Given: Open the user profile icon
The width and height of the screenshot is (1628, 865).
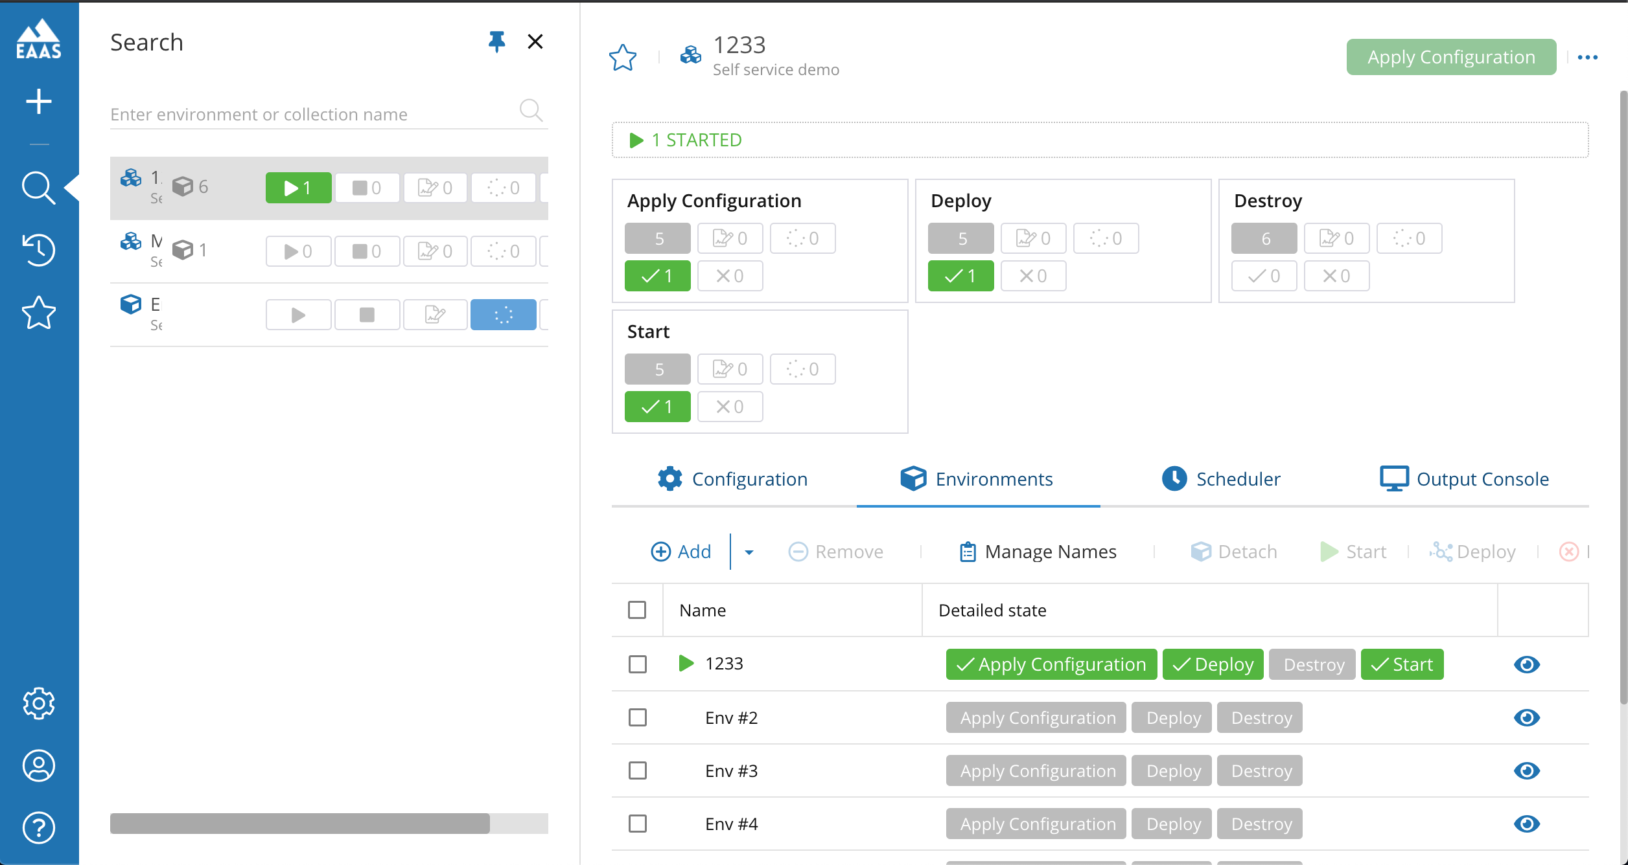Looking at the screenshot, I should [x=39, y=766].
